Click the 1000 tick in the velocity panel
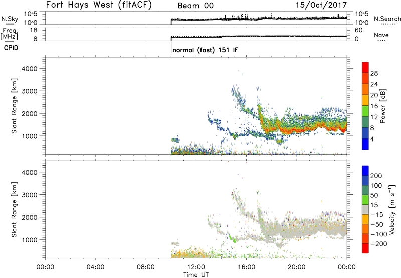This screenshot has height=278, width=401. click(x=30, y=240)
